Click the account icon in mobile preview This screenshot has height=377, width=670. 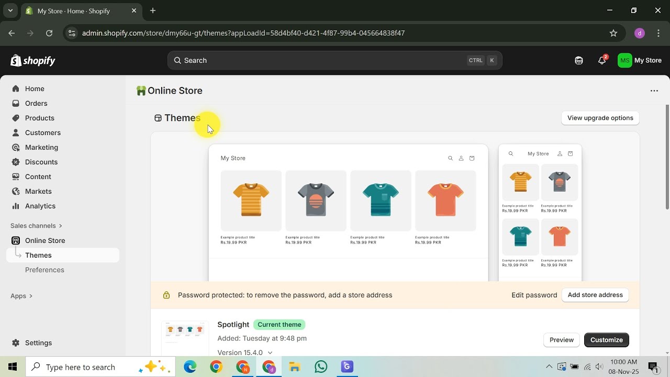tap(560, 153)
